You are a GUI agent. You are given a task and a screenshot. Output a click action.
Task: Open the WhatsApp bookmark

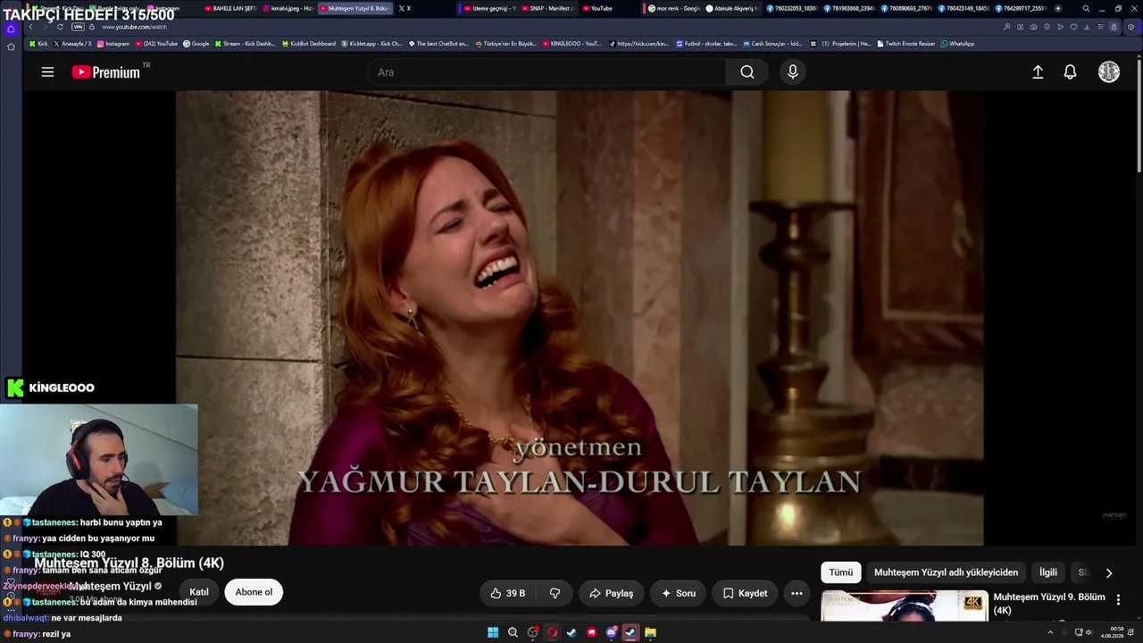click(x=957, y=44)
